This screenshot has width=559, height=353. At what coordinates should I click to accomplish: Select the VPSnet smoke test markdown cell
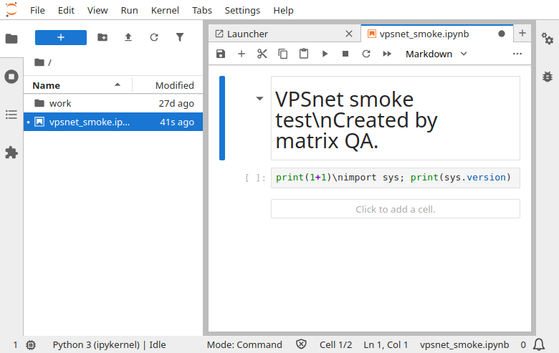(396, 118)
